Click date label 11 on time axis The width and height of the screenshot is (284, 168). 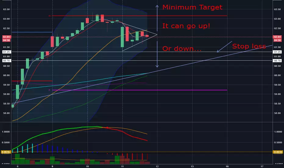tap(122, 166)
